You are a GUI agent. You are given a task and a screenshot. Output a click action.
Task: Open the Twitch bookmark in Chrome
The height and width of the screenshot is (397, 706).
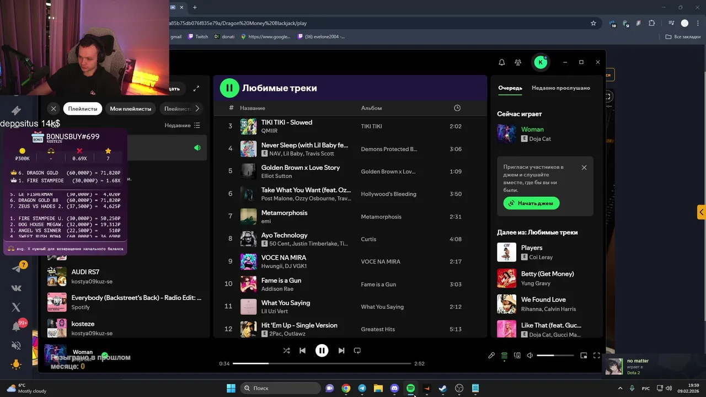(198, 37)
